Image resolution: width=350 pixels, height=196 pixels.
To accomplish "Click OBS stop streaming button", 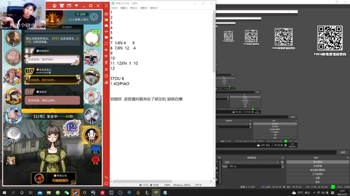I will [317, 162].
